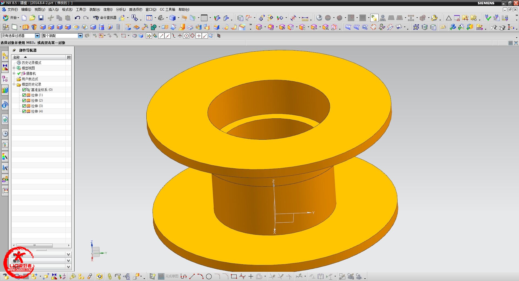
Task: Toggle checkbox for 基准坐标系 (0)
Action: [24, 90]
